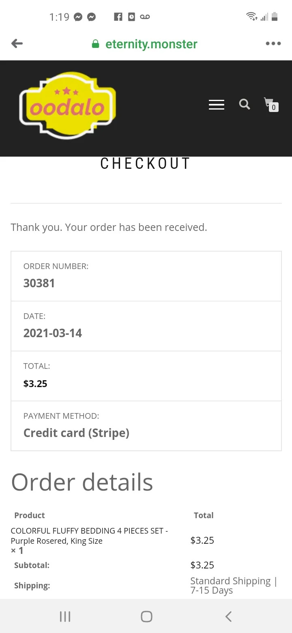
Task: Tap the voicemail status icon
Action: [145, 17]
